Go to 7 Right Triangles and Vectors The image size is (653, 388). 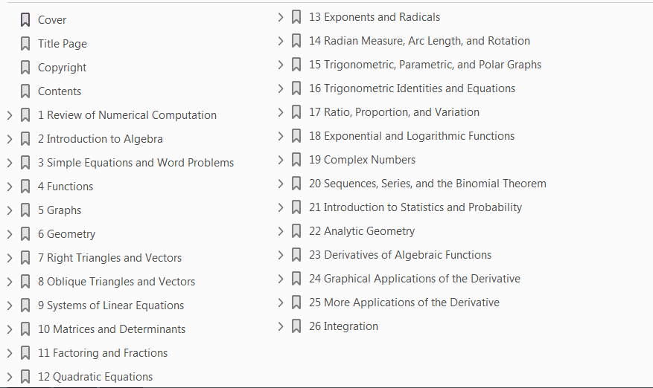pyautogui.click(x=110, y=258)
